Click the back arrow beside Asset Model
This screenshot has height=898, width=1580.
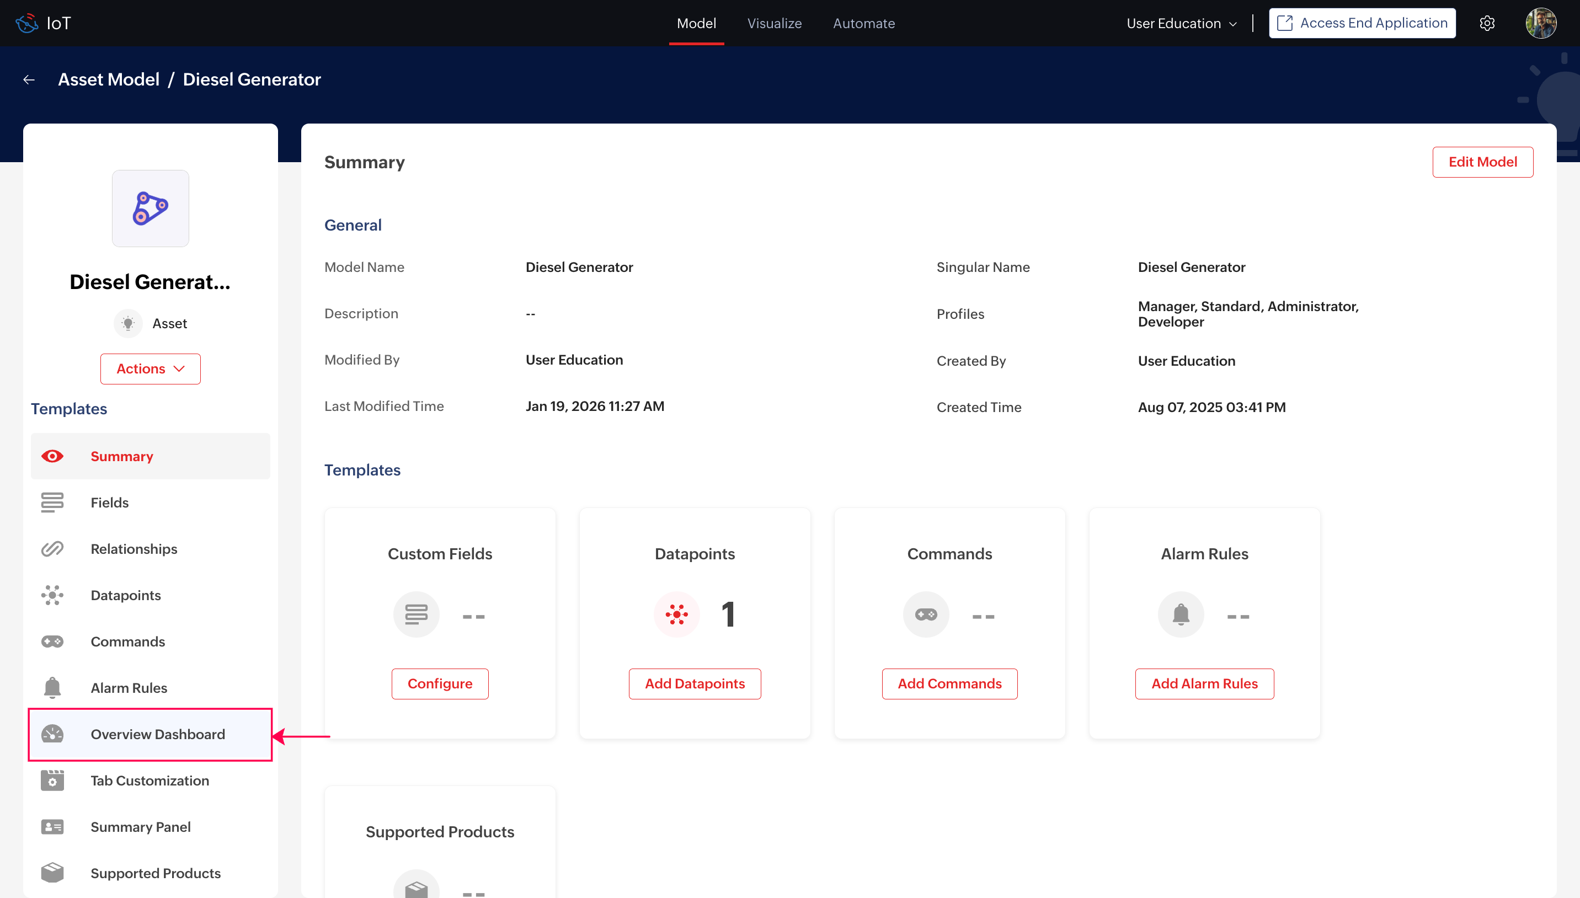[x=29, y=79]
